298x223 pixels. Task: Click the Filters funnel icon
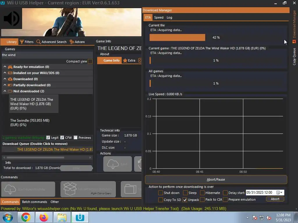click(x=22, y=42)
